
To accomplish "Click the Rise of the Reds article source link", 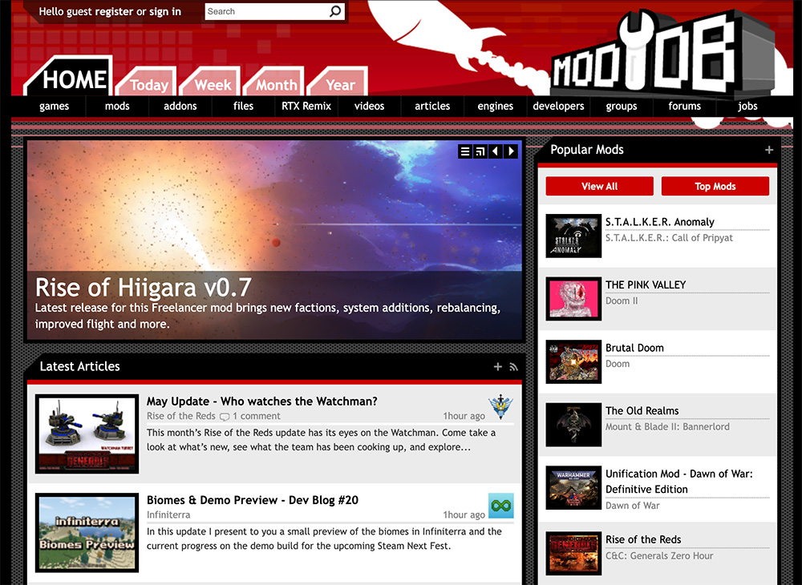I will (x=181, y=417).
